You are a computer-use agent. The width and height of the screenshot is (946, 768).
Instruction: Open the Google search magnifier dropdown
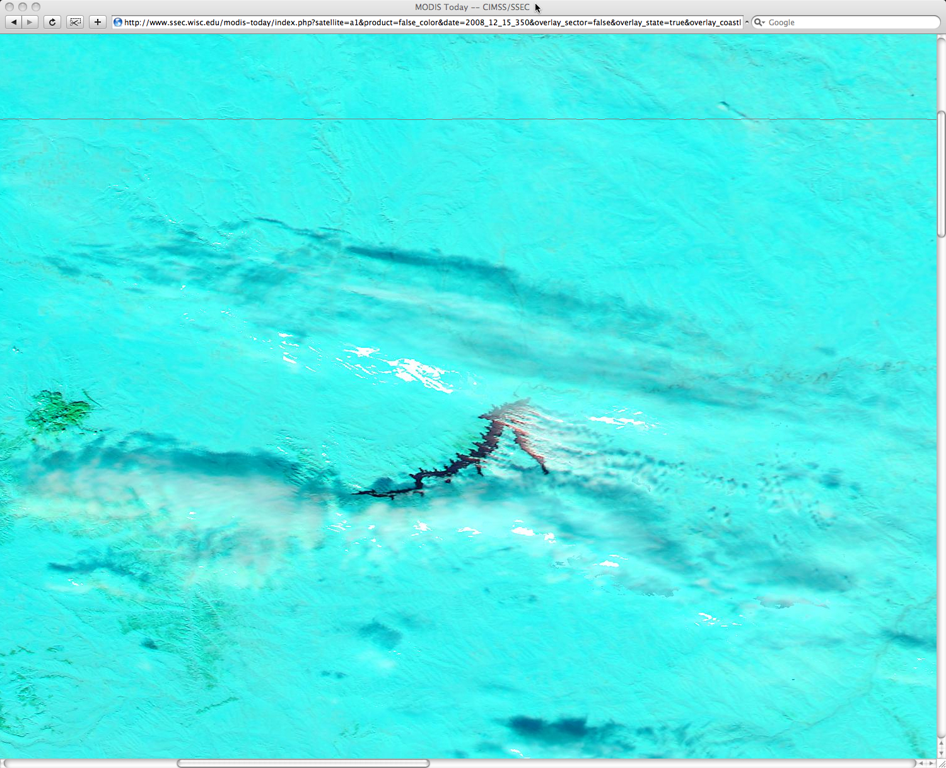pyautogui.click(x=759, y=22)
